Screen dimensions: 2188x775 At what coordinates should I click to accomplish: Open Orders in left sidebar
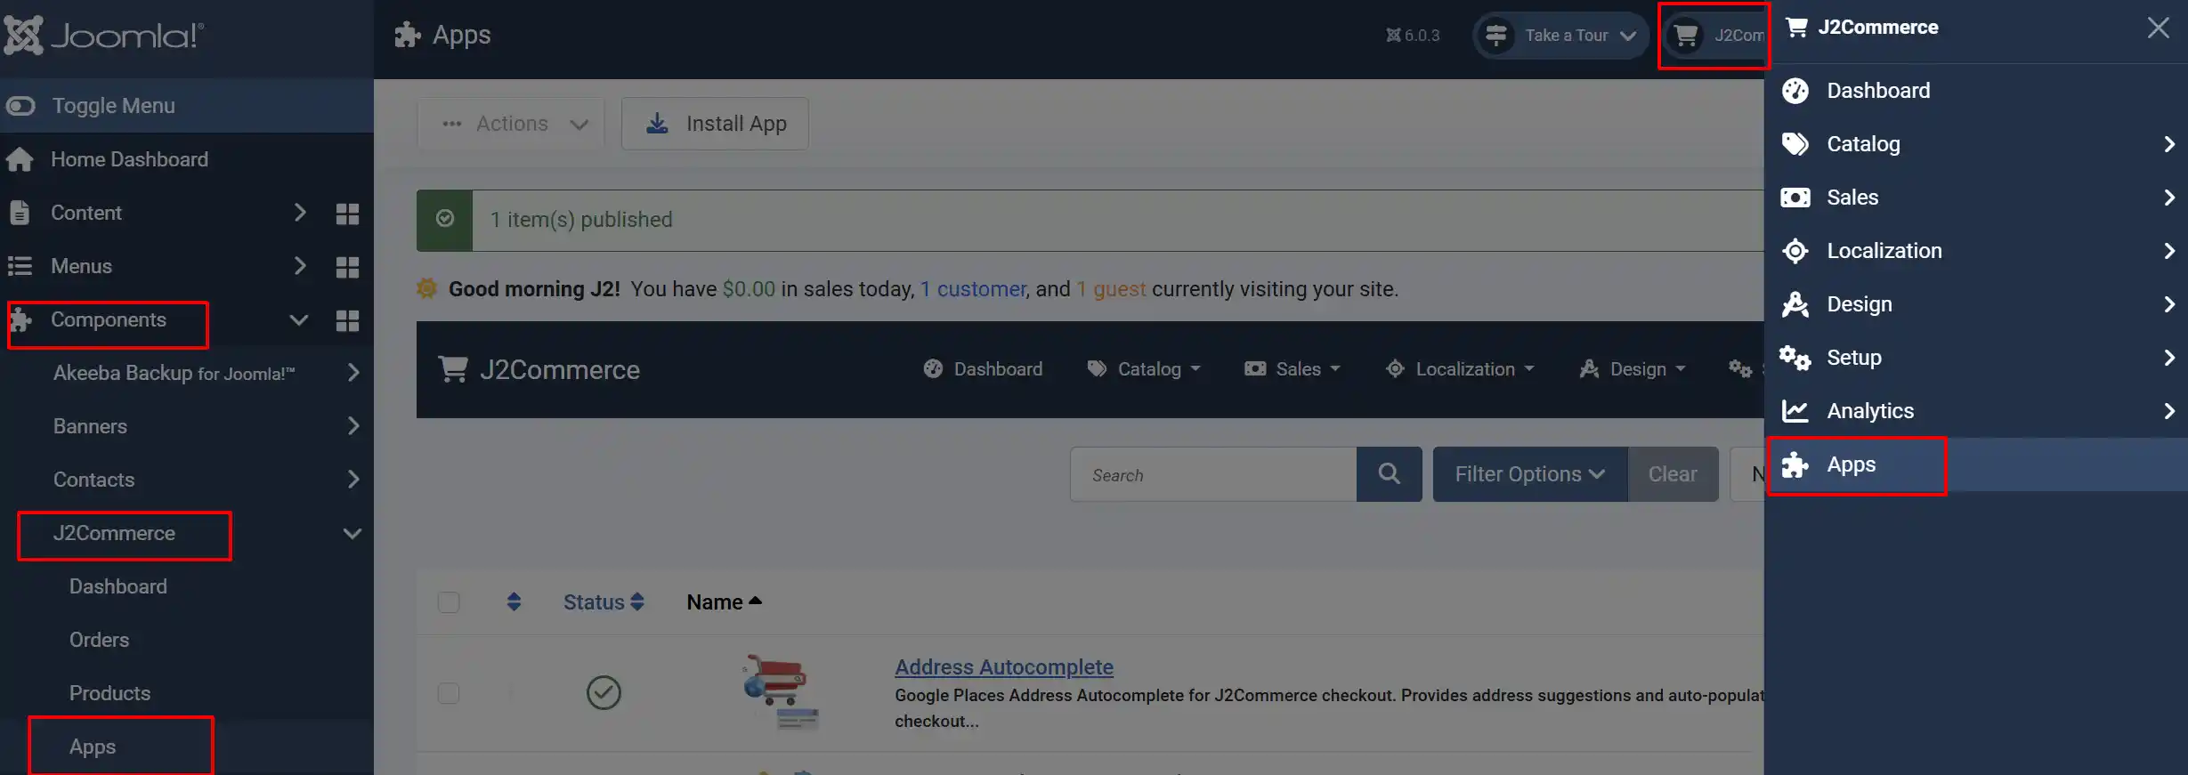click(99, 640)
